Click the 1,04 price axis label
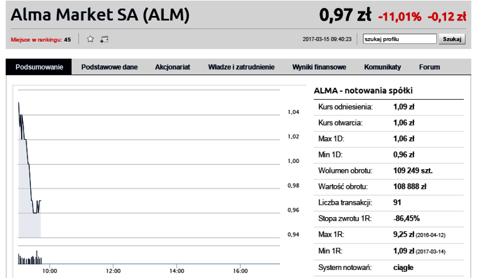Image resolution: width=485 pixels, height=278 pixels. coord(293,112)
